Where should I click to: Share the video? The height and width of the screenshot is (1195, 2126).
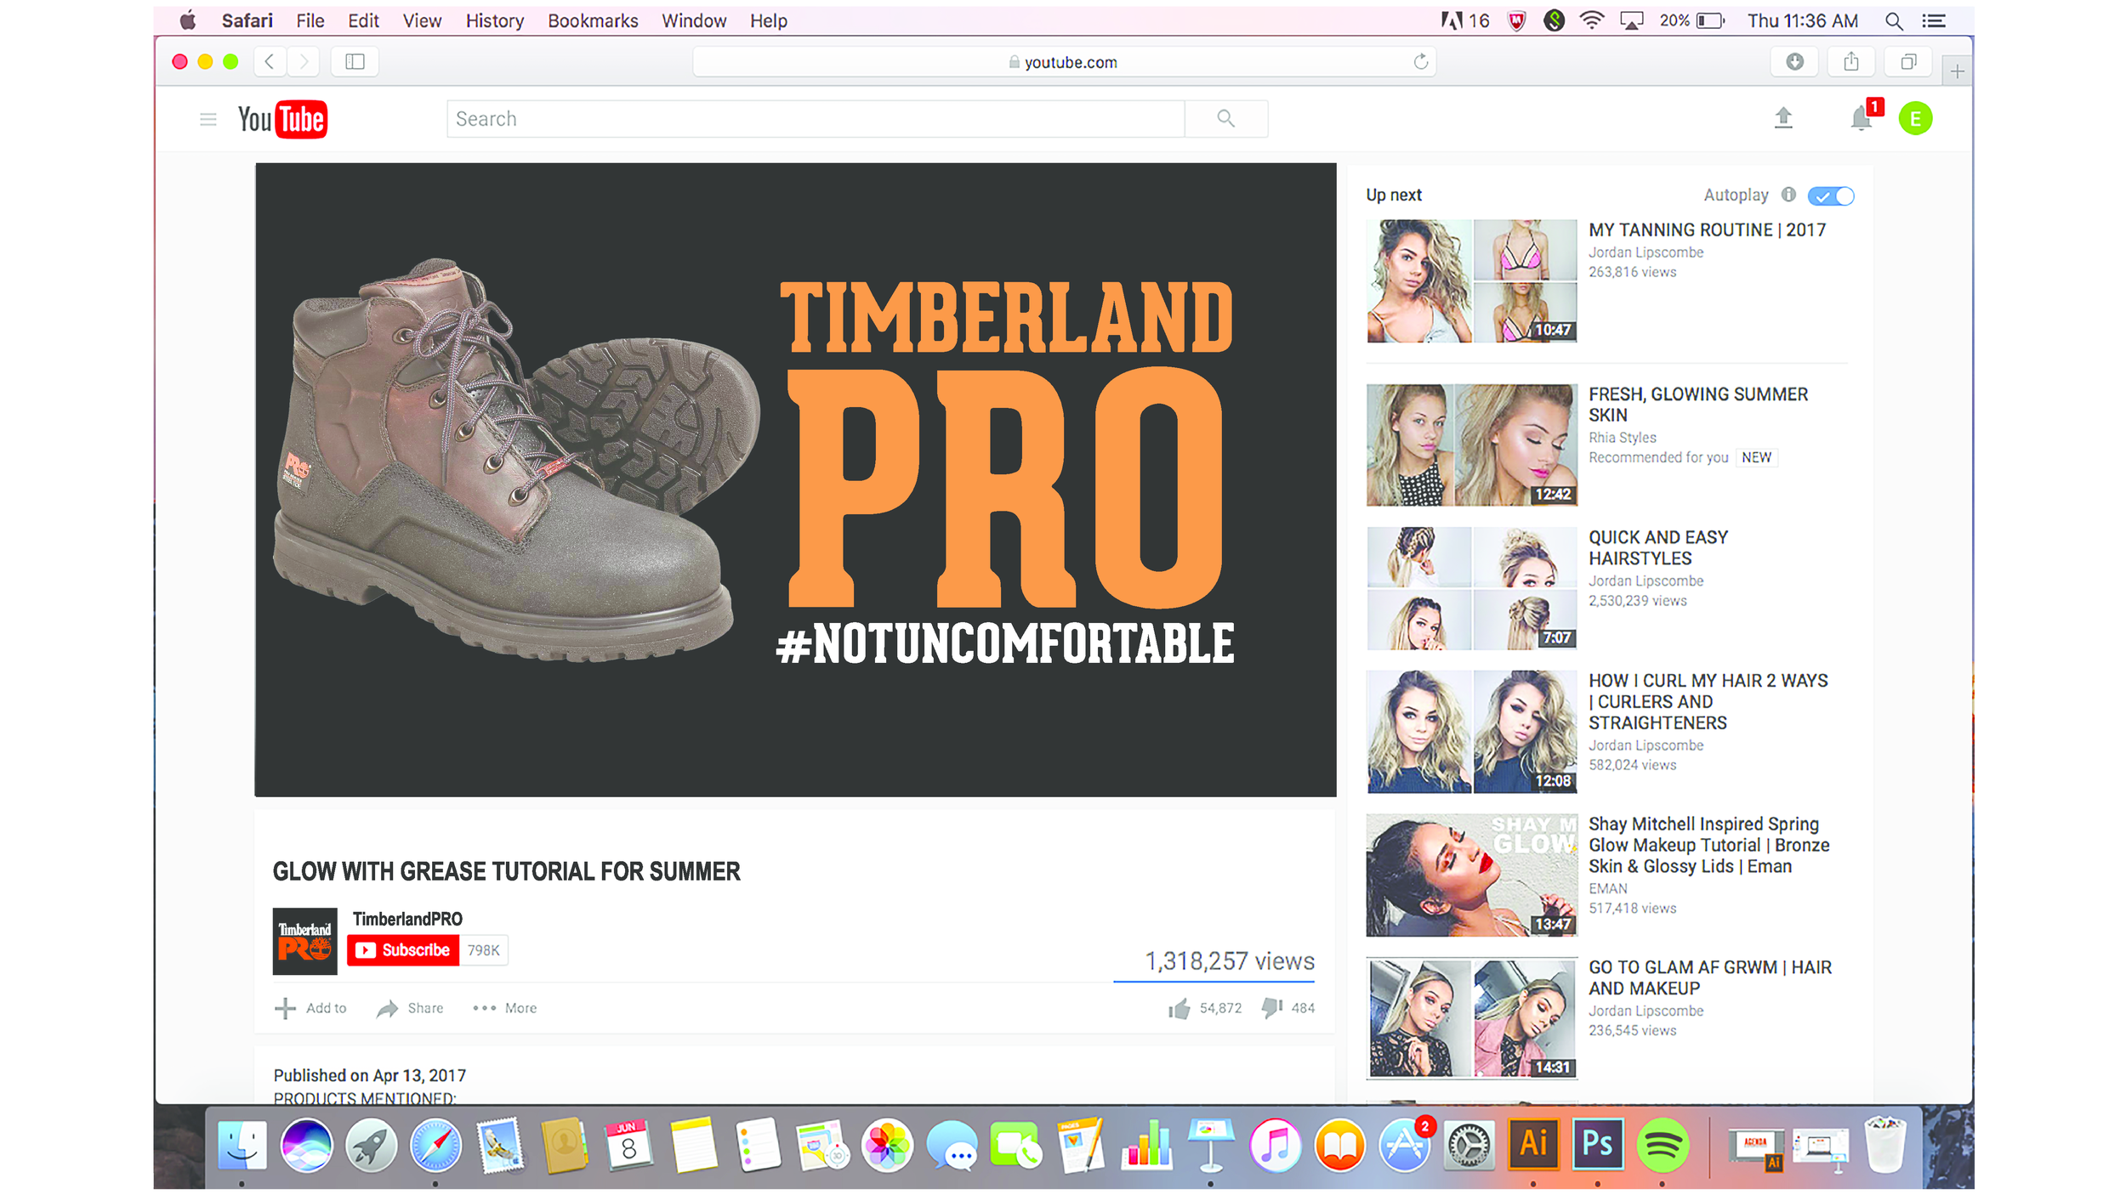coord(410,1008)
